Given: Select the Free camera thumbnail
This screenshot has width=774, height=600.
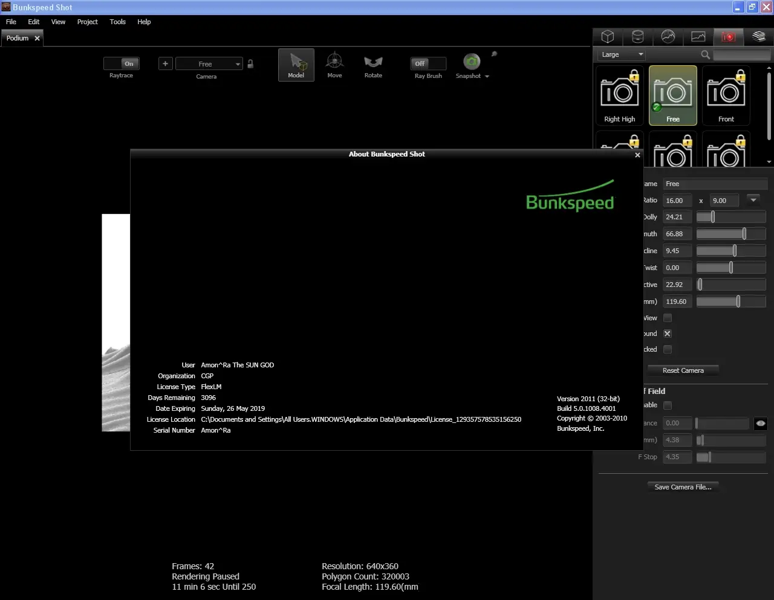Looking at the screenshot, I should pos(673,95).
